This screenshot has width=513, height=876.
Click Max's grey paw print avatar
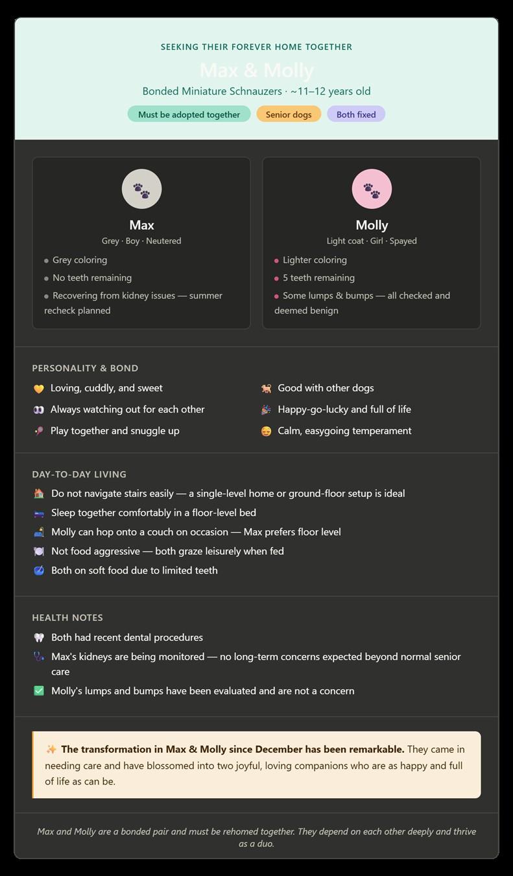coord(141,189)
